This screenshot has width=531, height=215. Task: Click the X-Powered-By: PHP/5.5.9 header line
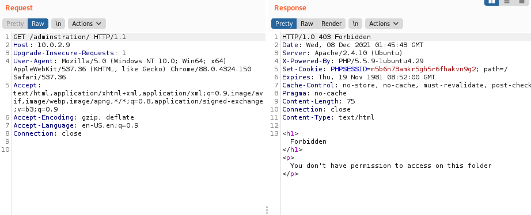[353, 61]
